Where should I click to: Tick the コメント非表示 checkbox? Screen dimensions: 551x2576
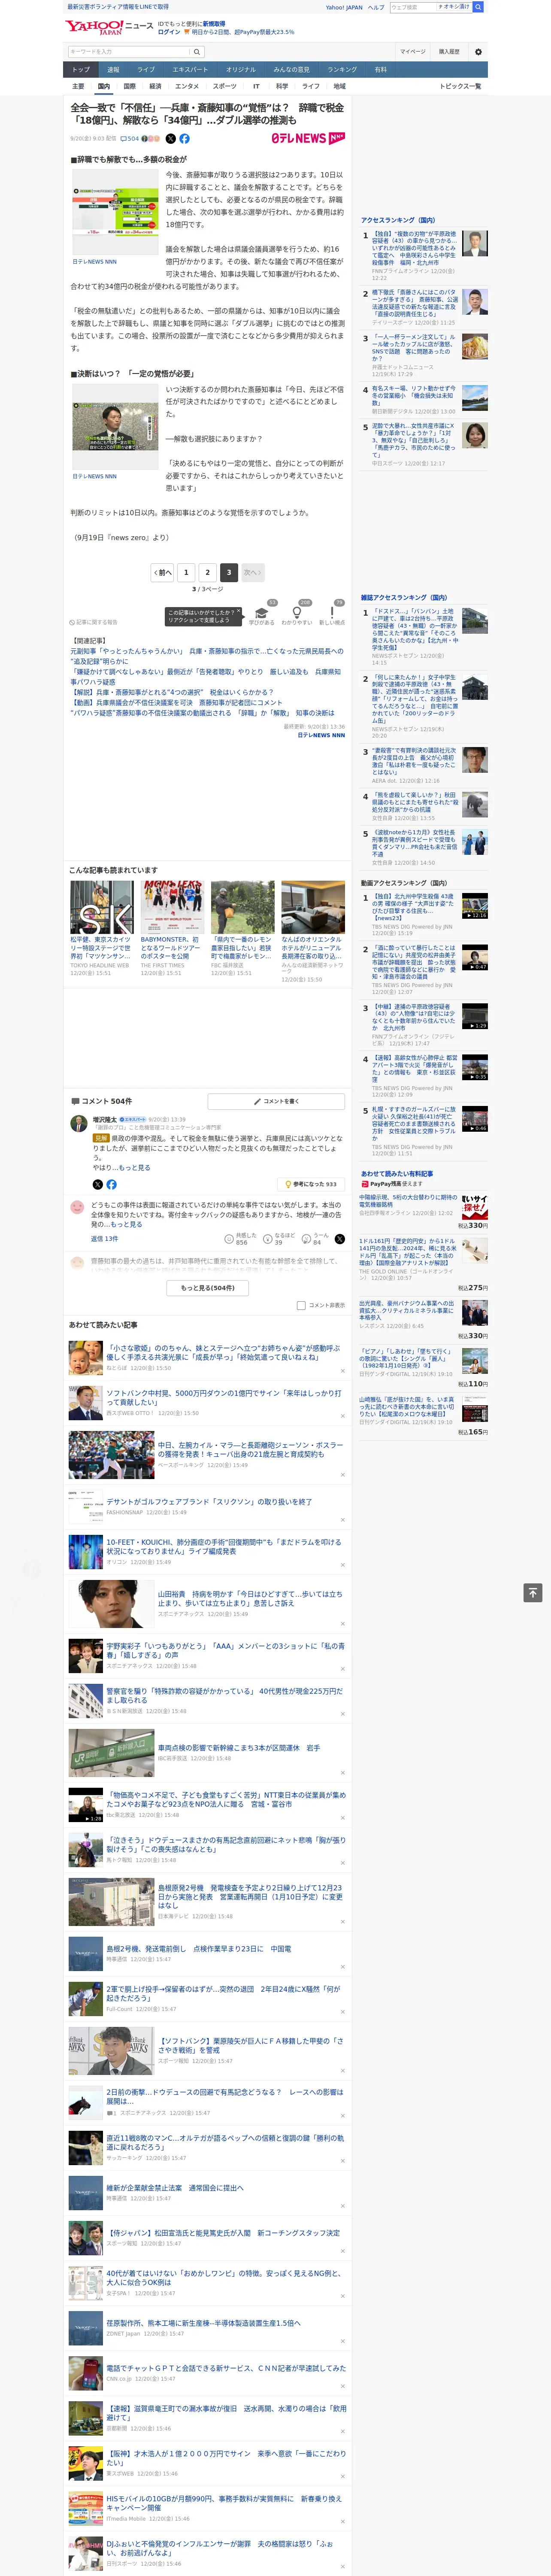301,1305
